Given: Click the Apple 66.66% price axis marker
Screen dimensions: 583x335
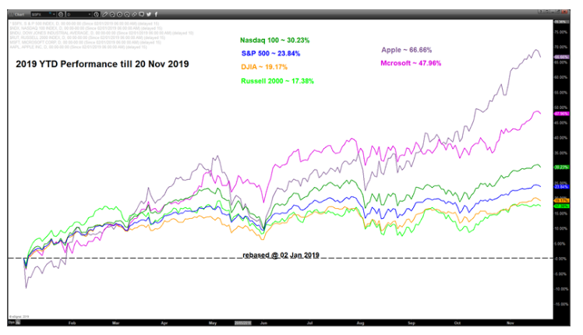Looking at the screenshot, I should click(x=561, y=57).
